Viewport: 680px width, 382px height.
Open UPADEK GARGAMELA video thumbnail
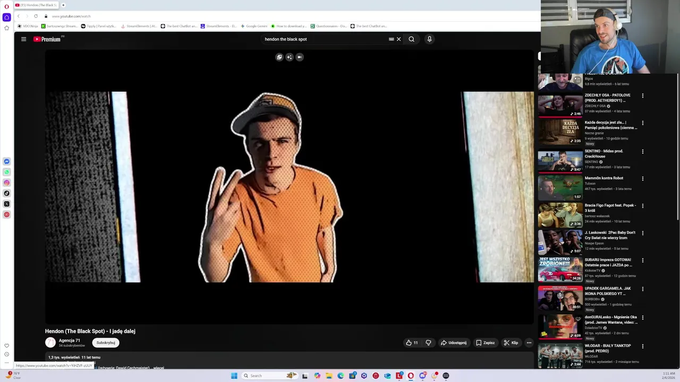[x=560, y=298]
